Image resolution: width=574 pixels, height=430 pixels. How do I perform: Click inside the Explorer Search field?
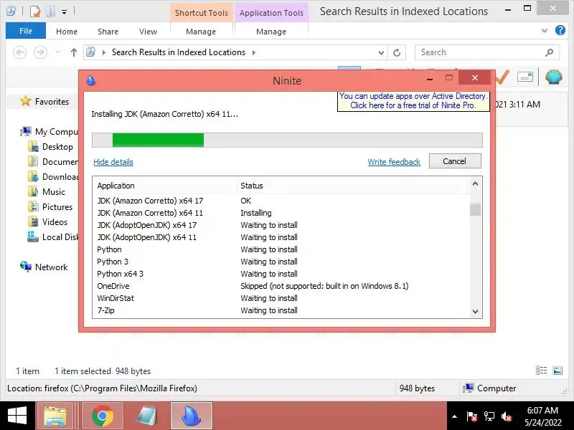tap(487, 52)
